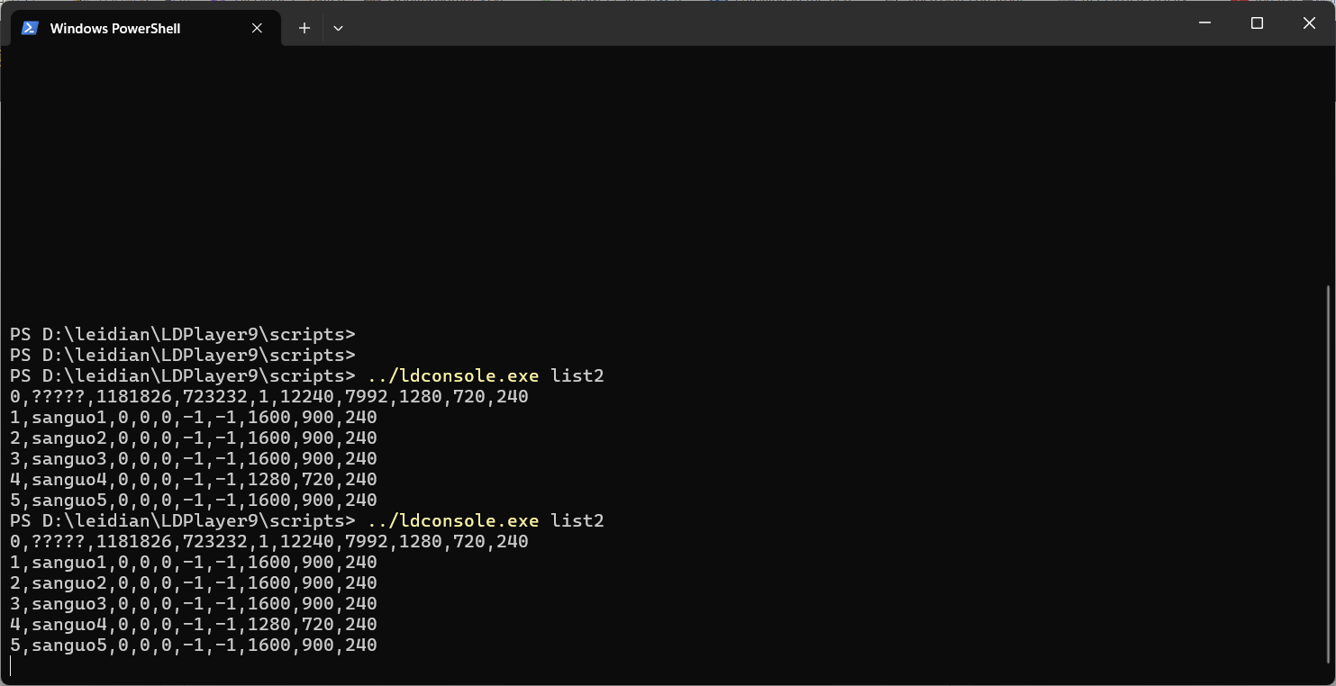Click the second ../ldconsole.exe command text
1336x686 pixels.
tap(452, 521)
